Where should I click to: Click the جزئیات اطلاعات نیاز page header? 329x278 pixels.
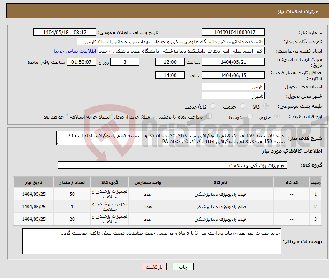pos(298,11)
